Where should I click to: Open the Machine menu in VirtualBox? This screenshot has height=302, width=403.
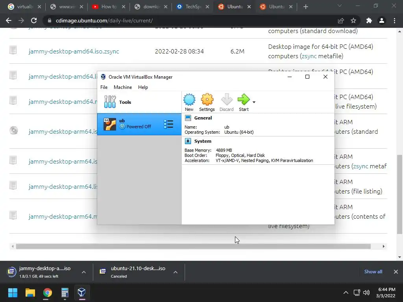123,87
